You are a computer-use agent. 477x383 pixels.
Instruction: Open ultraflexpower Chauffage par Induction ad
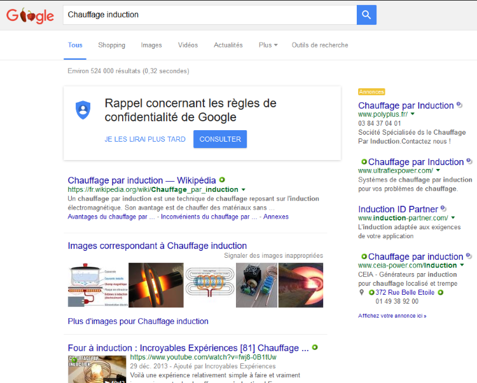click(x=416, y=162)
